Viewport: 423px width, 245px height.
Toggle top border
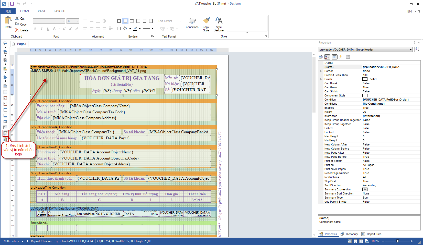coord(132,21)
